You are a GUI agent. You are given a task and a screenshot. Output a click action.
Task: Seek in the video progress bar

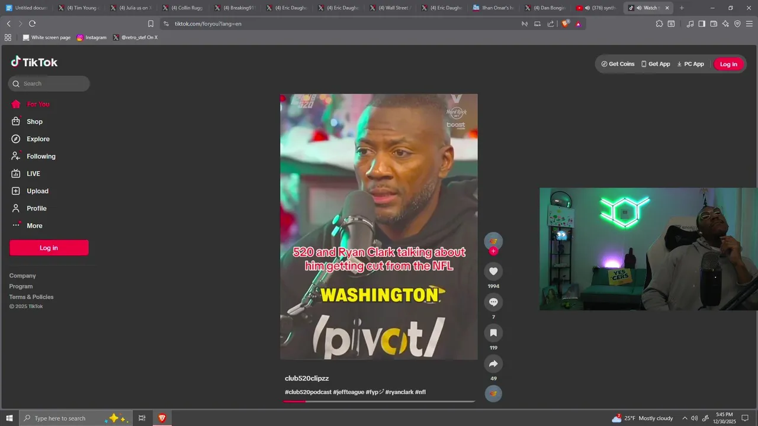tap(379, 401)
